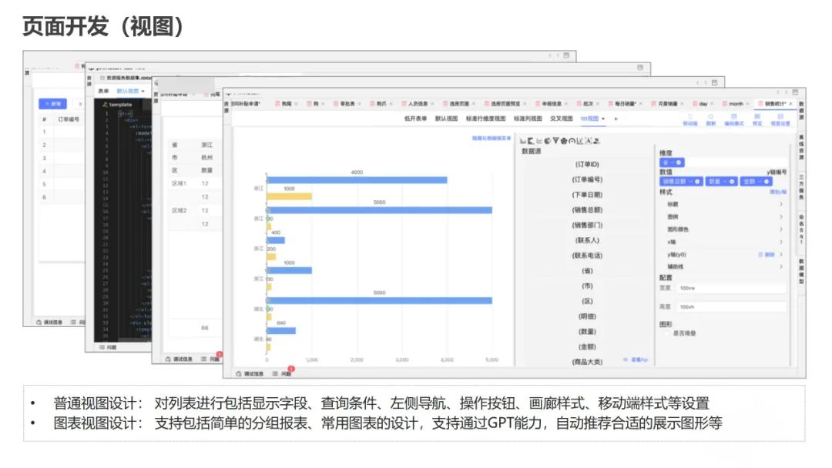Select the pie chart type icon
This screenshot has width=832, height=468.
coord(548,140)
